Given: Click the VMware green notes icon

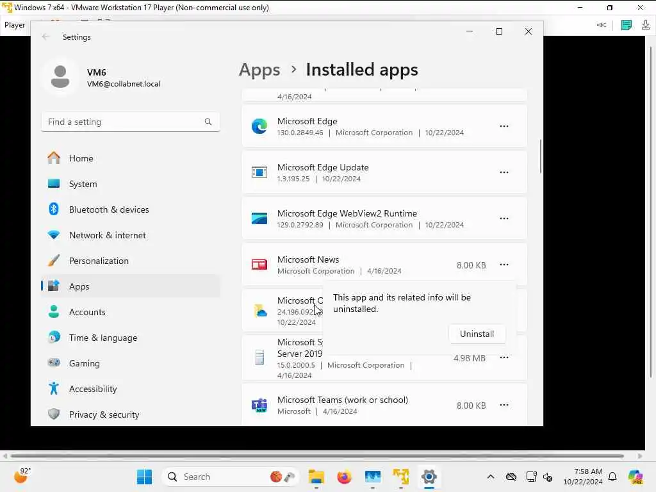Looking at the screenshot, I should pyautogui.click(x=627, y=25).
